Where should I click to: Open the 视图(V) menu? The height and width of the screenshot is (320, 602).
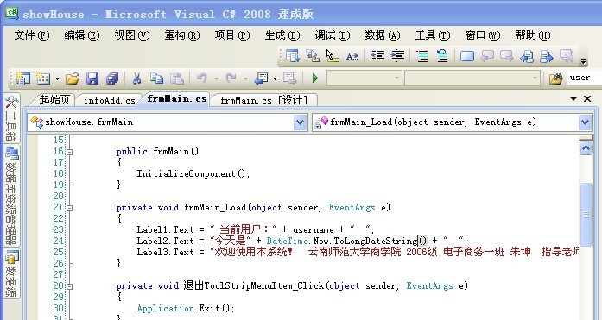pos(132,35)
